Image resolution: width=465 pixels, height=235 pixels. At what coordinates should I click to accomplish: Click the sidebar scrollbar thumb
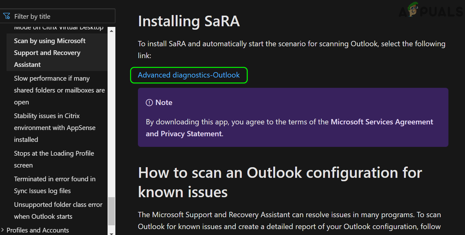[111, 211]
